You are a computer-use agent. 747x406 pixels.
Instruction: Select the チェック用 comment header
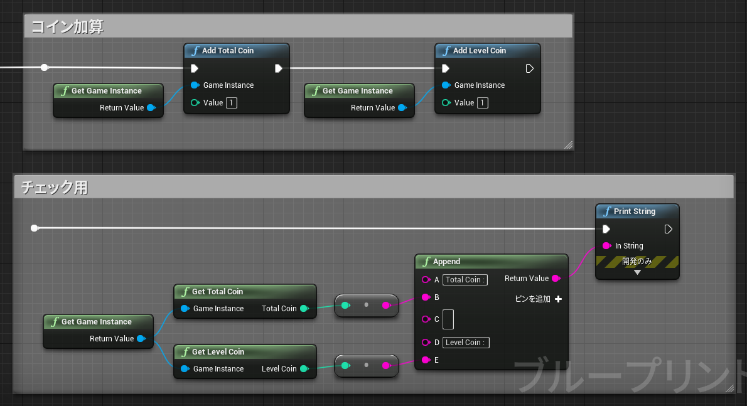(x=374, y=187)
